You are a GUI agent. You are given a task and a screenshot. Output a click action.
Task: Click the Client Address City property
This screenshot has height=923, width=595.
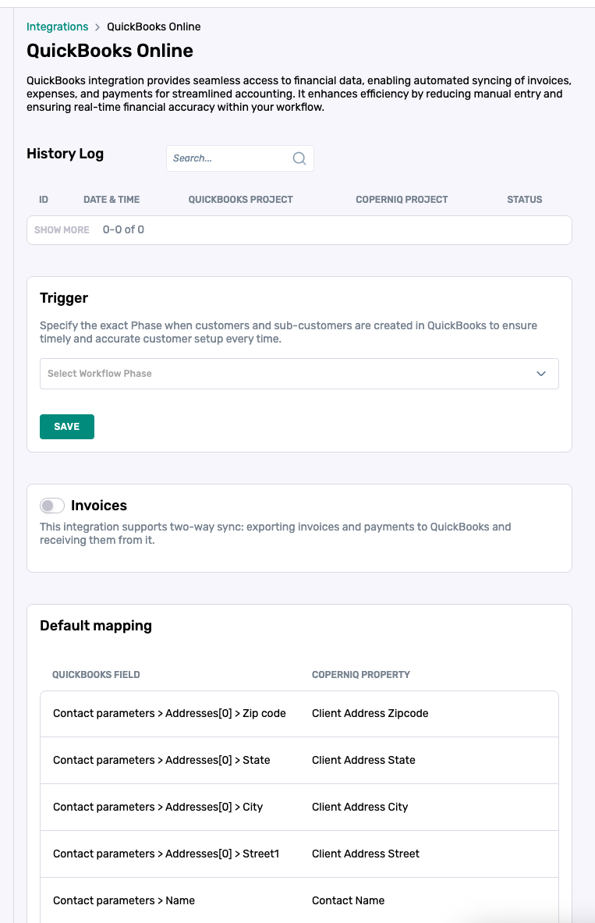click(x=360, y=807)
